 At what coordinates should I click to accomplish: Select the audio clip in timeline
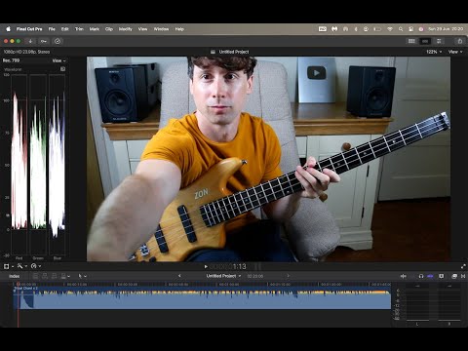click(202, 298)
